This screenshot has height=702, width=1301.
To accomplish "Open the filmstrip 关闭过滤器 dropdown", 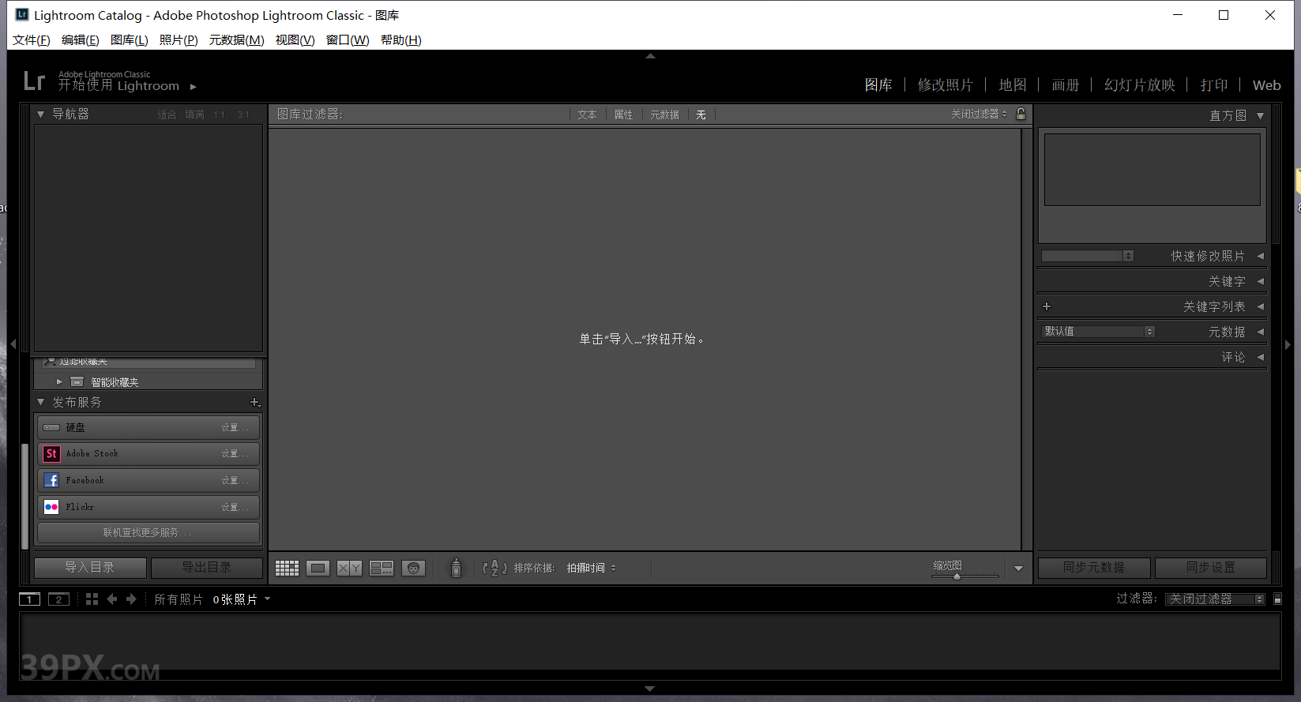I will (x=1216, y=599).
